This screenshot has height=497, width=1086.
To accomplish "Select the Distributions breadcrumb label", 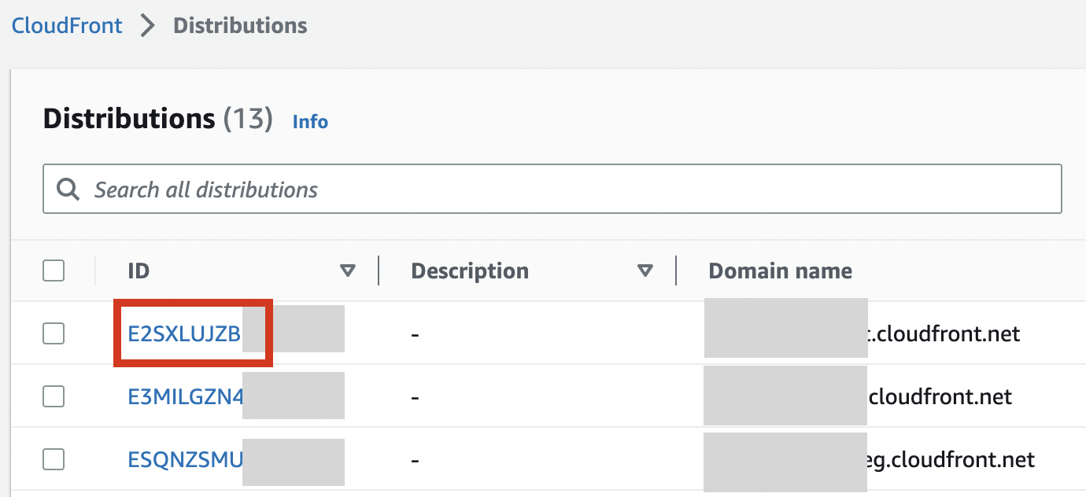I will [240, 24].
